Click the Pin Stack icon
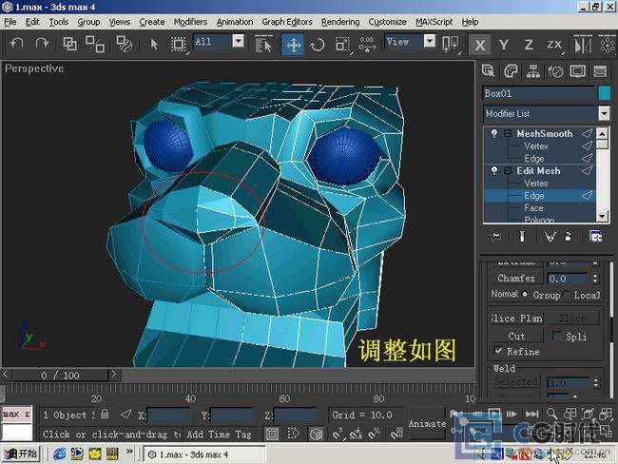Image resolution: width=618 pixels, height=464 pixels. (494, 236)
